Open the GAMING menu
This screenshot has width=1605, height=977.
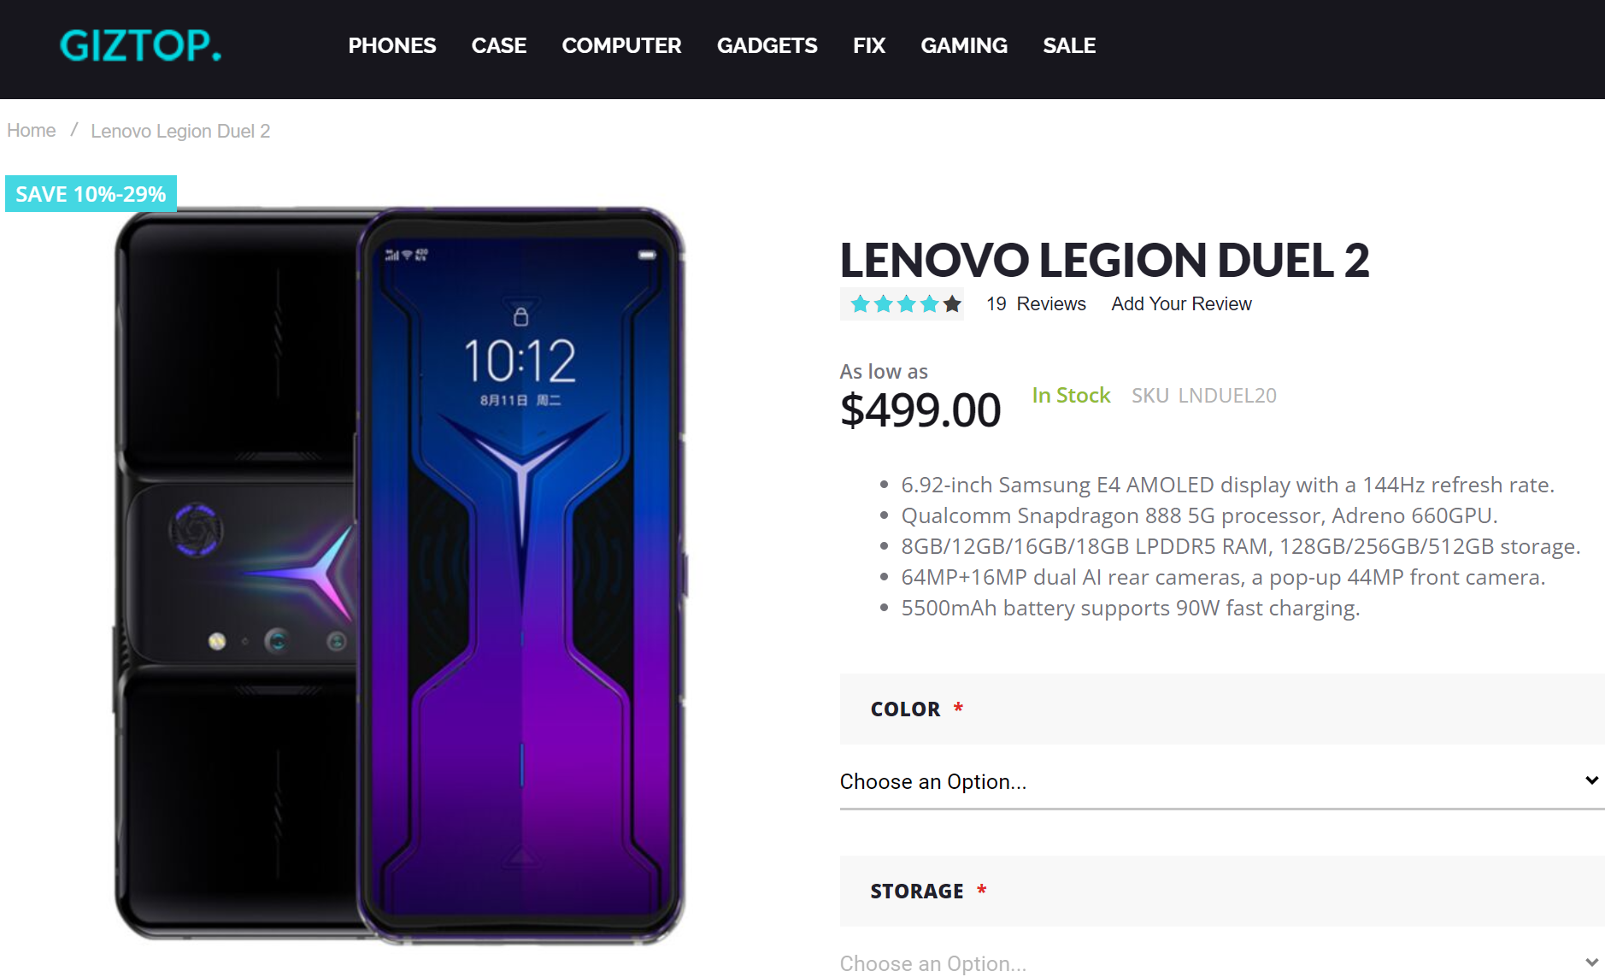coord(964,46)
